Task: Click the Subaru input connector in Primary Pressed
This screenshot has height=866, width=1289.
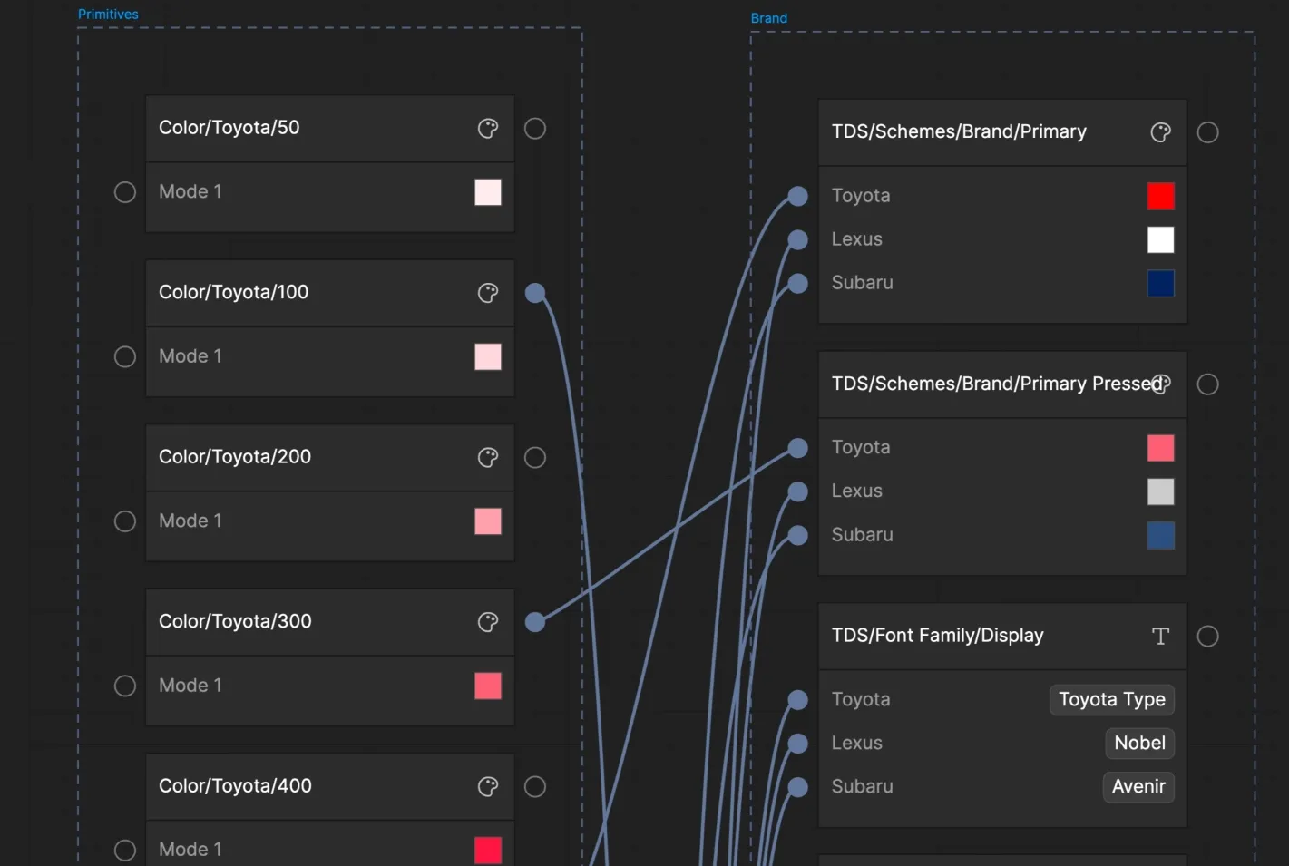Action: click(798, 536)
